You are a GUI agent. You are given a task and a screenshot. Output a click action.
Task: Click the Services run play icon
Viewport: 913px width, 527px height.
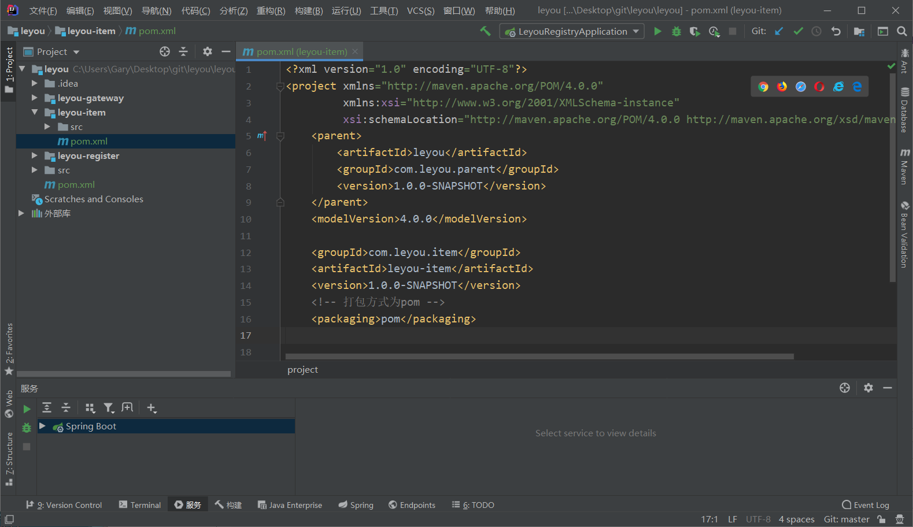pyautogui.click(x=27, y=409)
